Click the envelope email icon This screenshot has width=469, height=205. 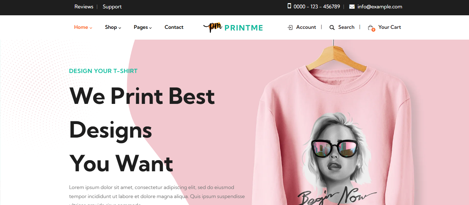pos(352,7)
